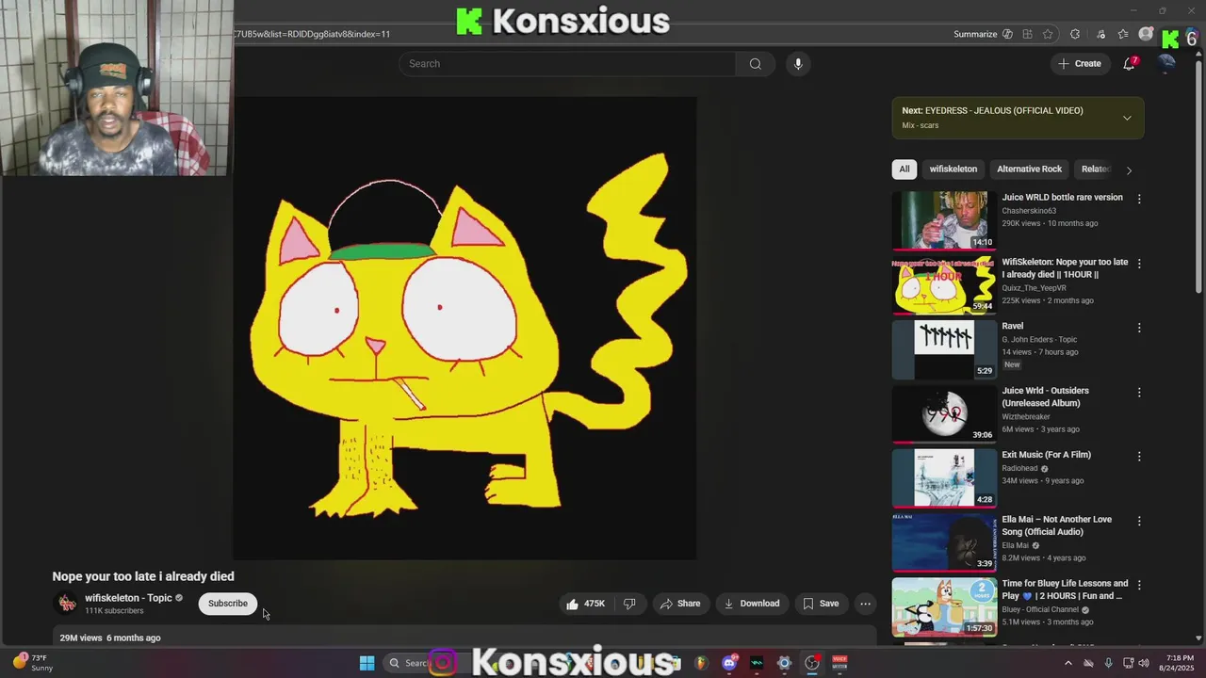Open the Ravel video thumbnail
The height and width of the screenshot is (678, 1206).
coord(943,349)
